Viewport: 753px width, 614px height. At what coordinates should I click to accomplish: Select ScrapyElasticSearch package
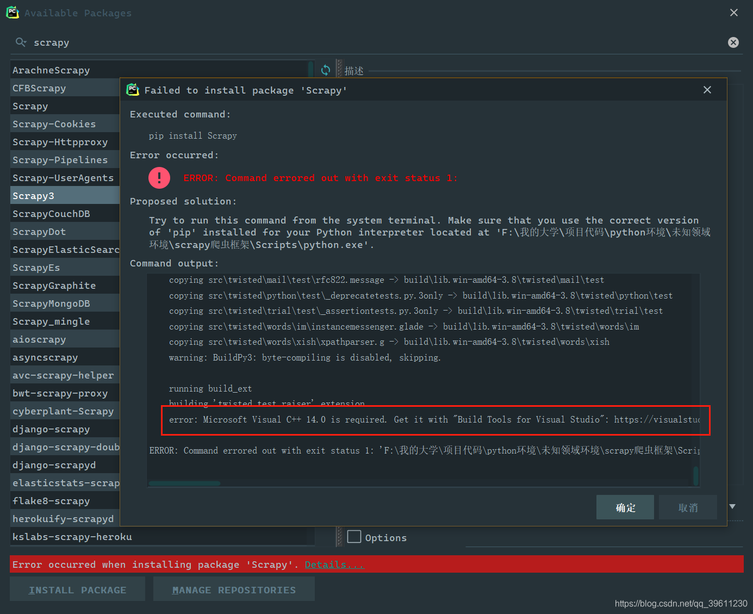pos(65,249)
